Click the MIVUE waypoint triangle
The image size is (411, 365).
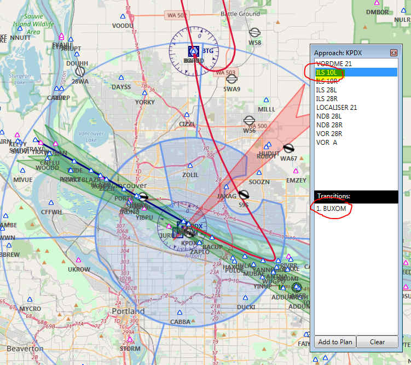(x=22, y=170)
